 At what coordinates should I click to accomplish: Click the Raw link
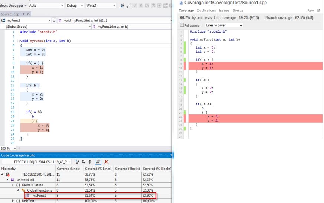[x=310, y=10]
